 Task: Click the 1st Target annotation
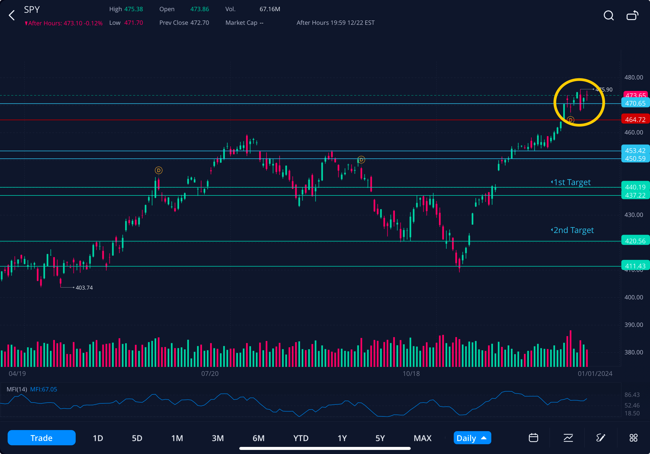tap(571, 182)
